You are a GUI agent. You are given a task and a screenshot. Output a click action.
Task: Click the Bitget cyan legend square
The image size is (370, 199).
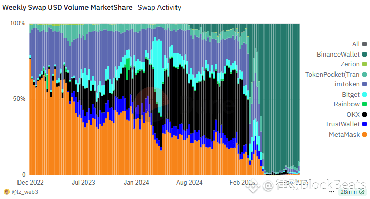point(364,94)
